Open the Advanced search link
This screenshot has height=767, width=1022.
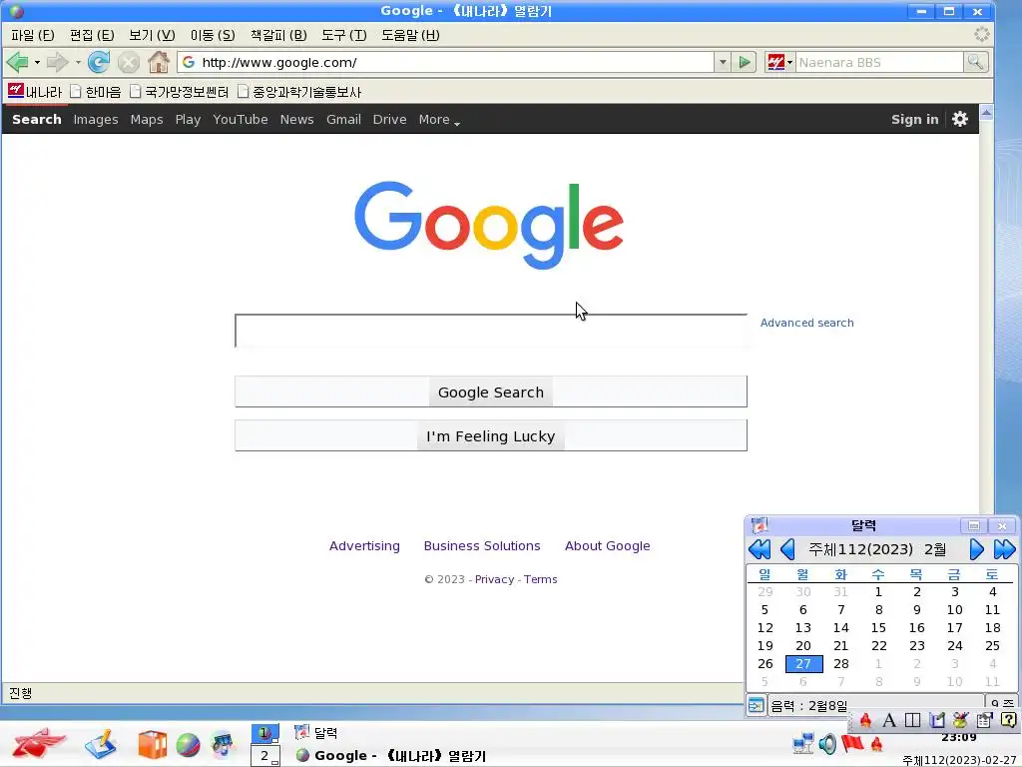[x=806, y=323]
